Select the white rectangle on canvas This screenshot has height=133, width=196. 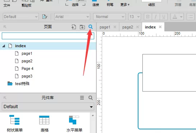tap(169, 73)
